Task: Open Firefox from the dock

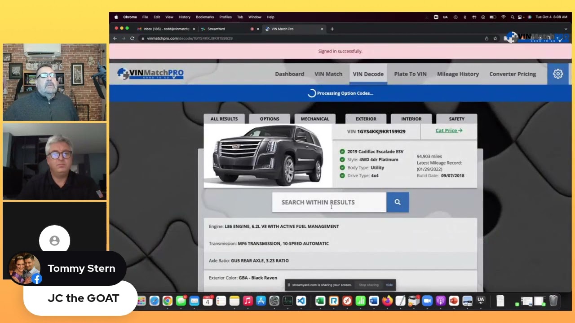Action: 387,301
